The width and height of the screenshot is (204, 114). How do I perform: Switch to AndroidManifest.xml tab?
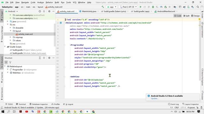[x=166, y=11]
